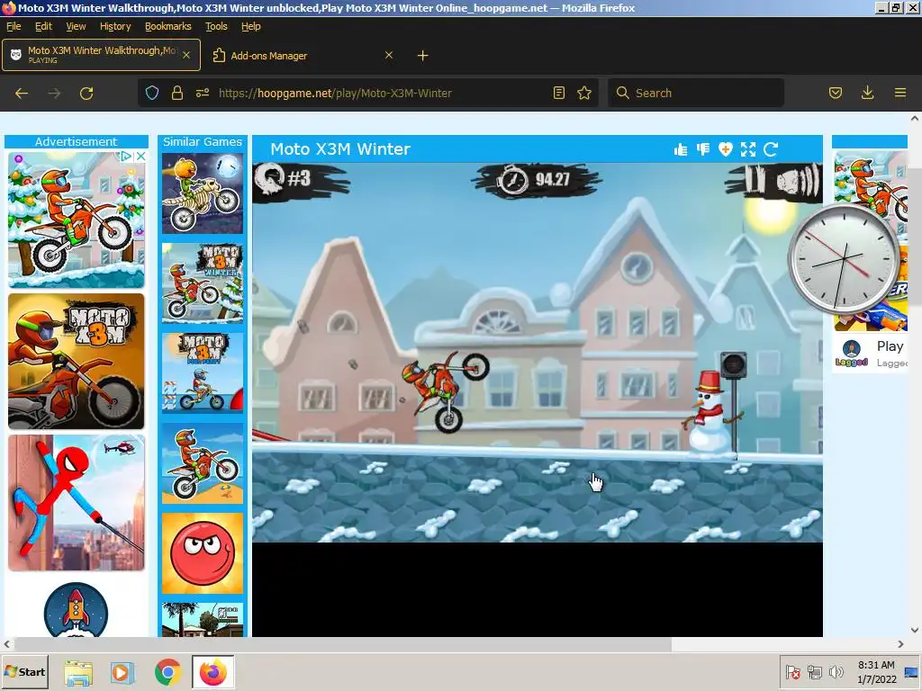Screen dimensions: 922x691
Task: Open the Edit menu
Action: (x=43, y=26)
